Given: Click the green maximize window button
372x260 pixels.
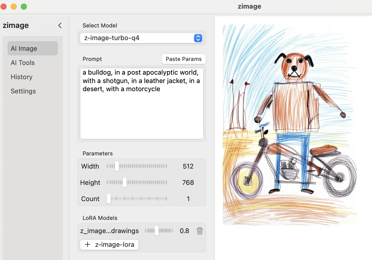Looking at the screenshot, I should click(x=24, y=7).
